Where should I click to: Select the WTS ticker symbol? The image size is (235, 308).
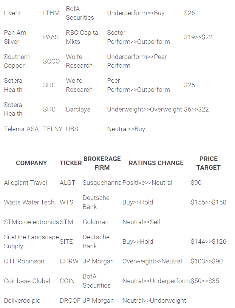pyautogui.click(x=66, y=203)
